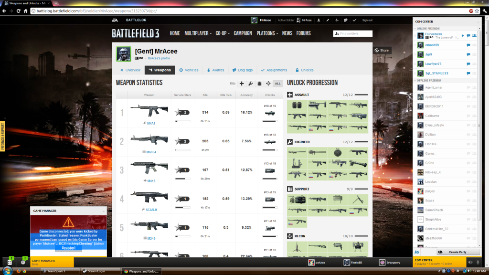Click the browser address bar
Image resolution: width=489 pixels, height=275 pixels.
tap(249, 11)
